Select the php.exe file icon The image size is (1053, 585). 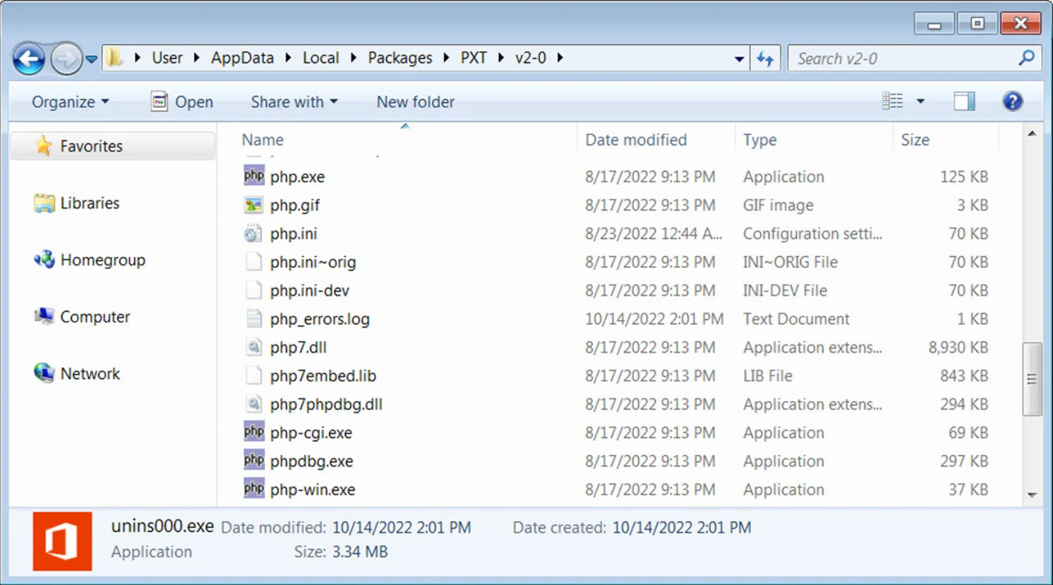pyautogui.click(x=253, y=176)
